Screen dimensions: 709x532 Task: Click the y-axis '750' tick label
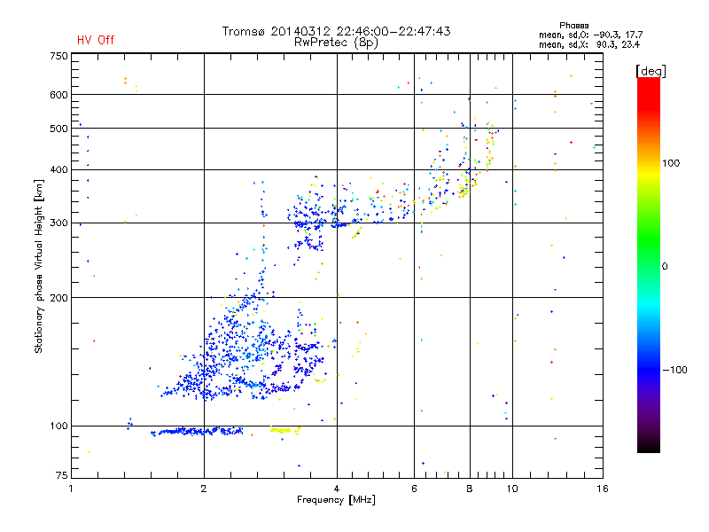[x=58, y=56]
